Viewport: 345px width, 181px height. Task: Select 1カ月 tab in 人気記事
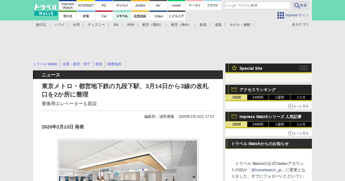[301, 124]
